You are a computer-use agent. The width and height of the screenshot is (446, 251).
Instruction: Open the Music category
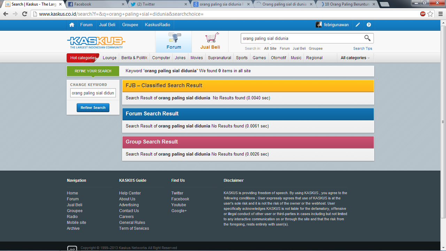(296, 58)
